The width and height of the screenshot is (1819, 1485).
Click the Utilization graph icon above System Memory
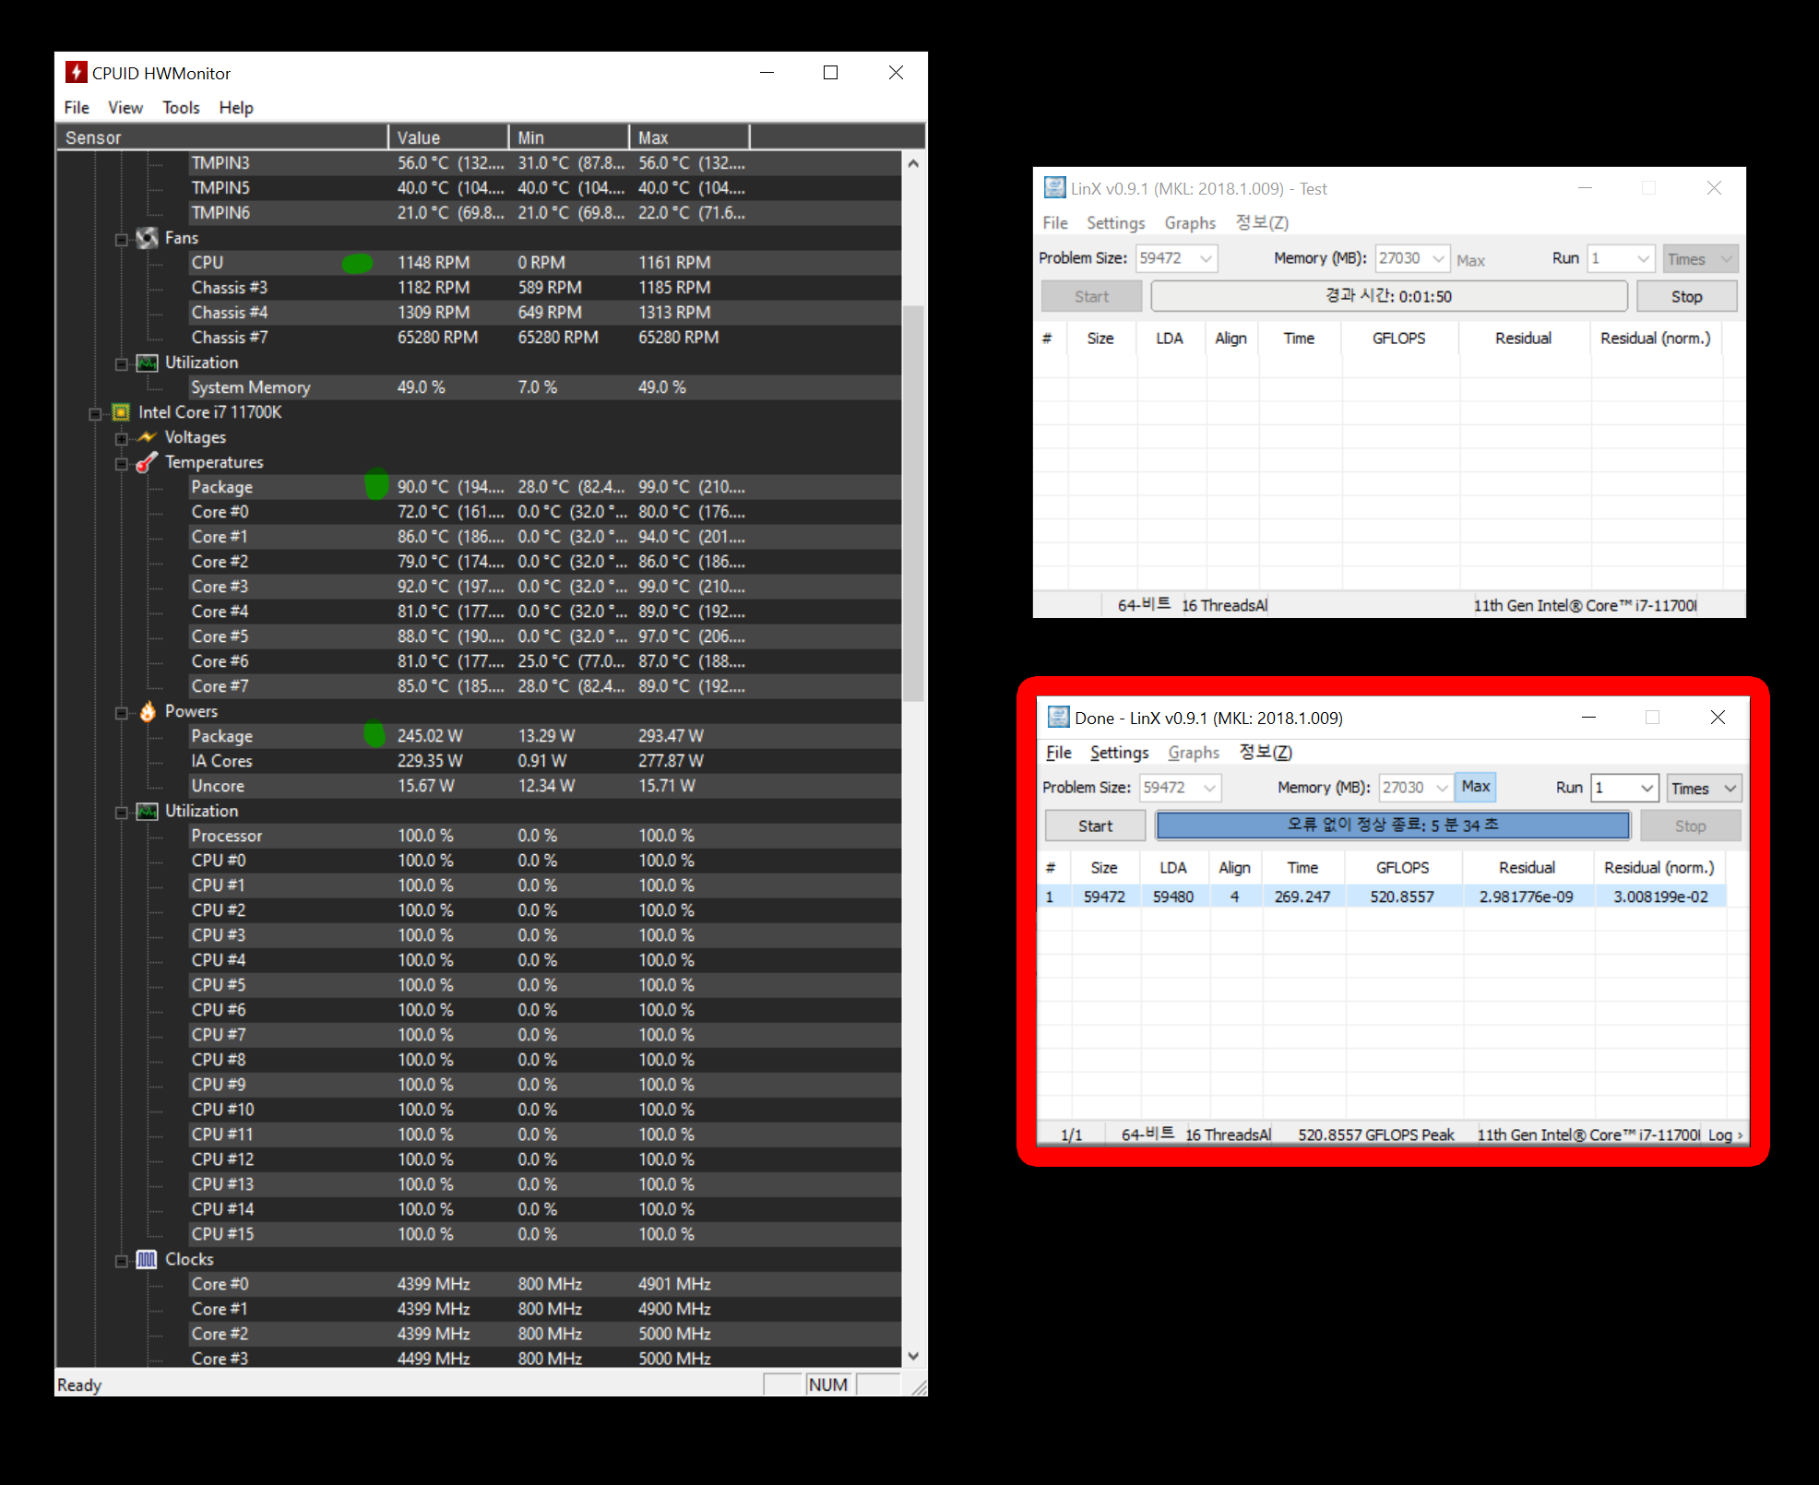(x=148, y=362)
